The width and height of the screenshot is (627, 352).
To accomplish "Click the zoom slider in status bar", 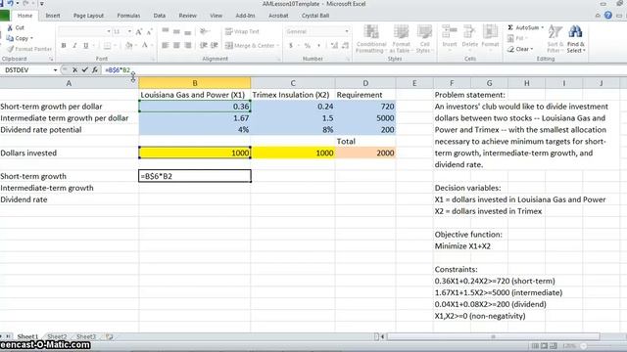I will (584, 346).
